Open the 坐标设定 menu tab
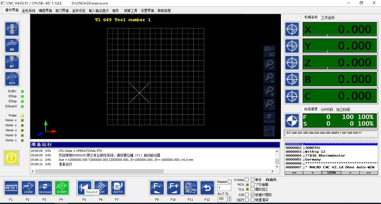The image size is (381, 204). point(79,11)
